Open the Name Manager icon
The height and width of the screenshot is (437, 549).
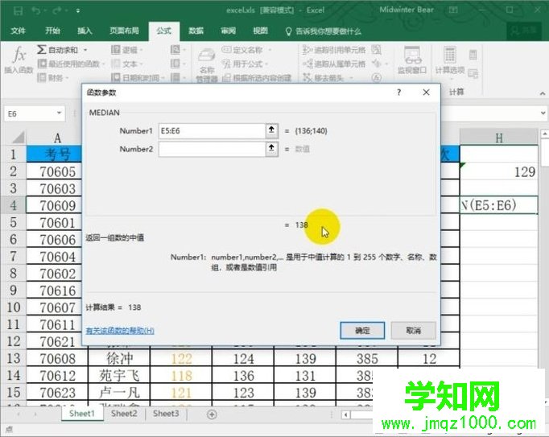tap(207, 56)
